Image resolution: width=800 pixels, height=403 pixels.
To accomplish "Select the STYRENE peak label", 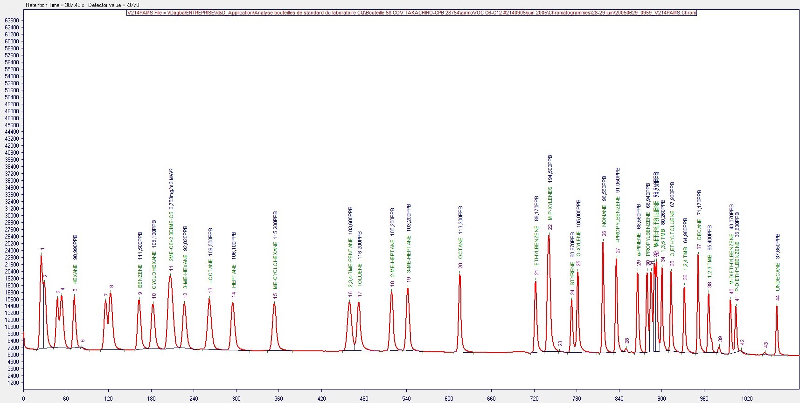I will coord(572,273).
